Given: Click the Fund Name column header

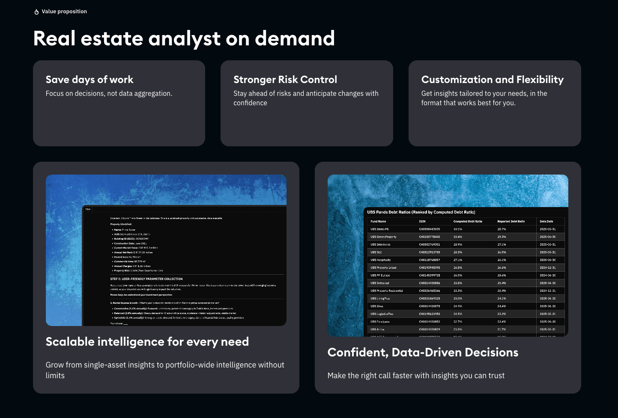Looking at the screenshot, I should click(x=379, y=221).
